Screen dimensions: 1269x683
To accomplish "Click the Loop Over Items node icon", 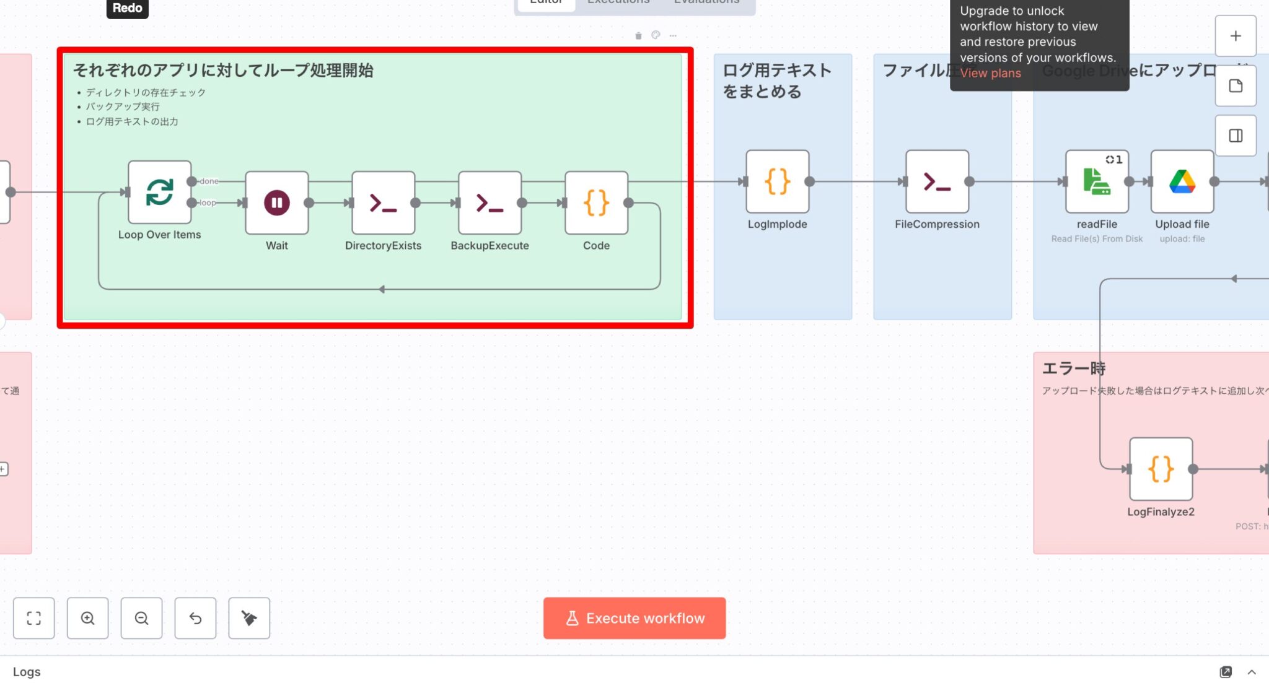I will coord(159,192).
